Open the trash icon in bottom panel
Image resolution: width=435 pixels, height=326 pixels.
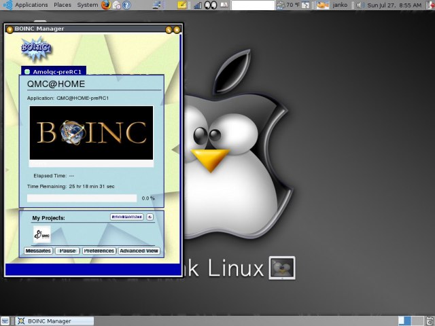pos(430,321)
